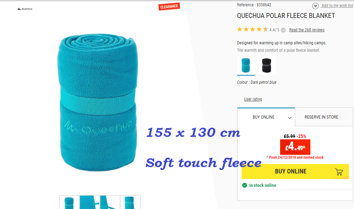The height and width of the screenshot is (209, 354).
Task: Select the Dark petrol blue colour swatch
Action: (x=246, y=65)
